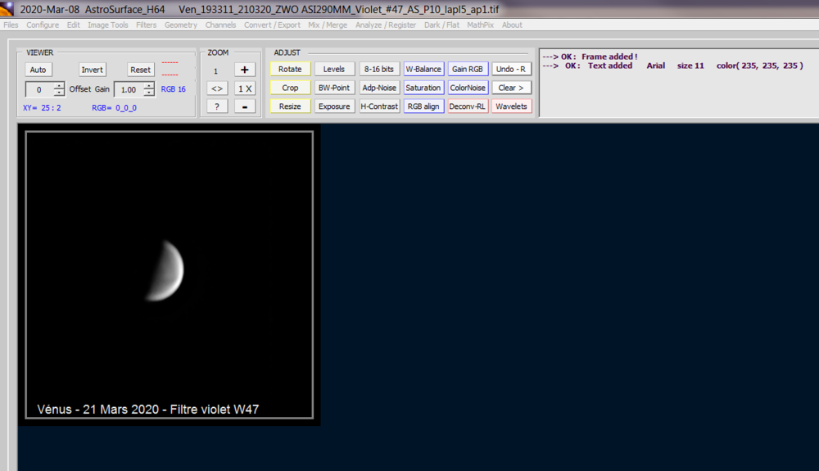Click the Crop adjust button

pos(290,88)
